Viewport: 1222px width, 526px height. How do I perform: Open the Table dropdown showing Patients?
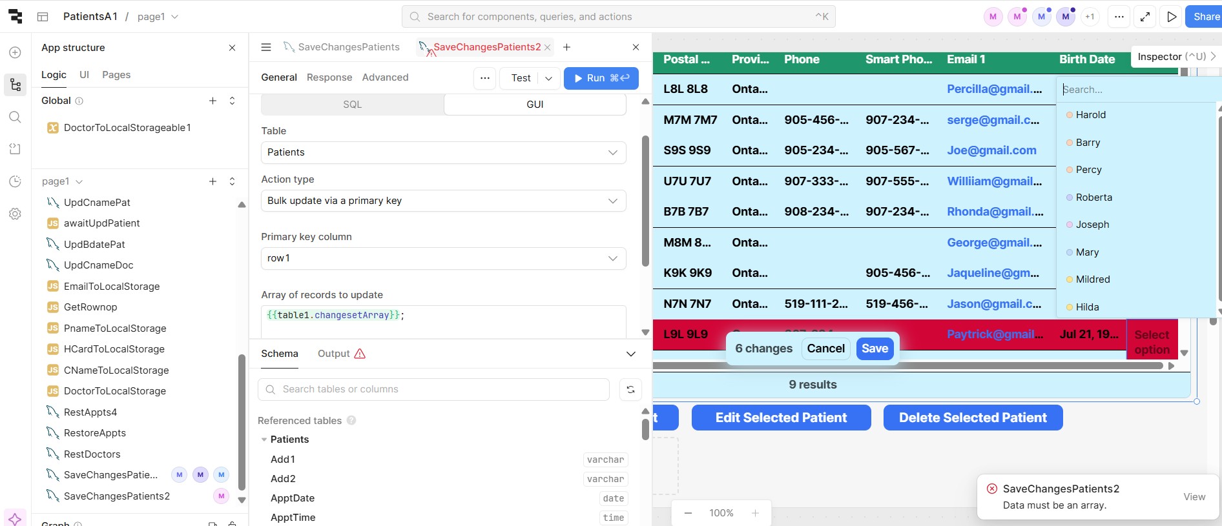pyautogui.click(x=443, y=152)
